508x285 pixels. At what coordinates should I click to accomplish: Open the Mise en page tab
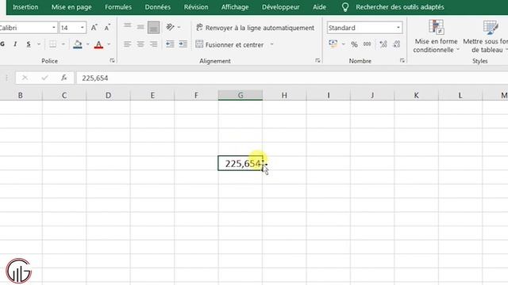point(71,7)
